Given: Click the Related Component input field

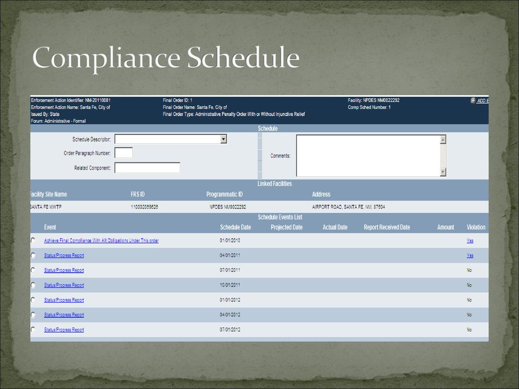Looking at the screenshot, I should pyautogui.click(x=147, y=168).
